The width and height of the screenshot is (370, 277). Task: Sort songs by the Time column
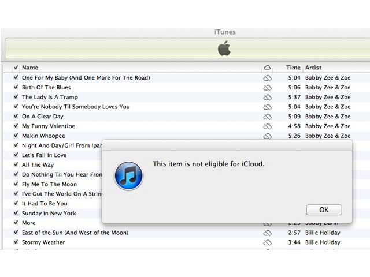(293, 68)
